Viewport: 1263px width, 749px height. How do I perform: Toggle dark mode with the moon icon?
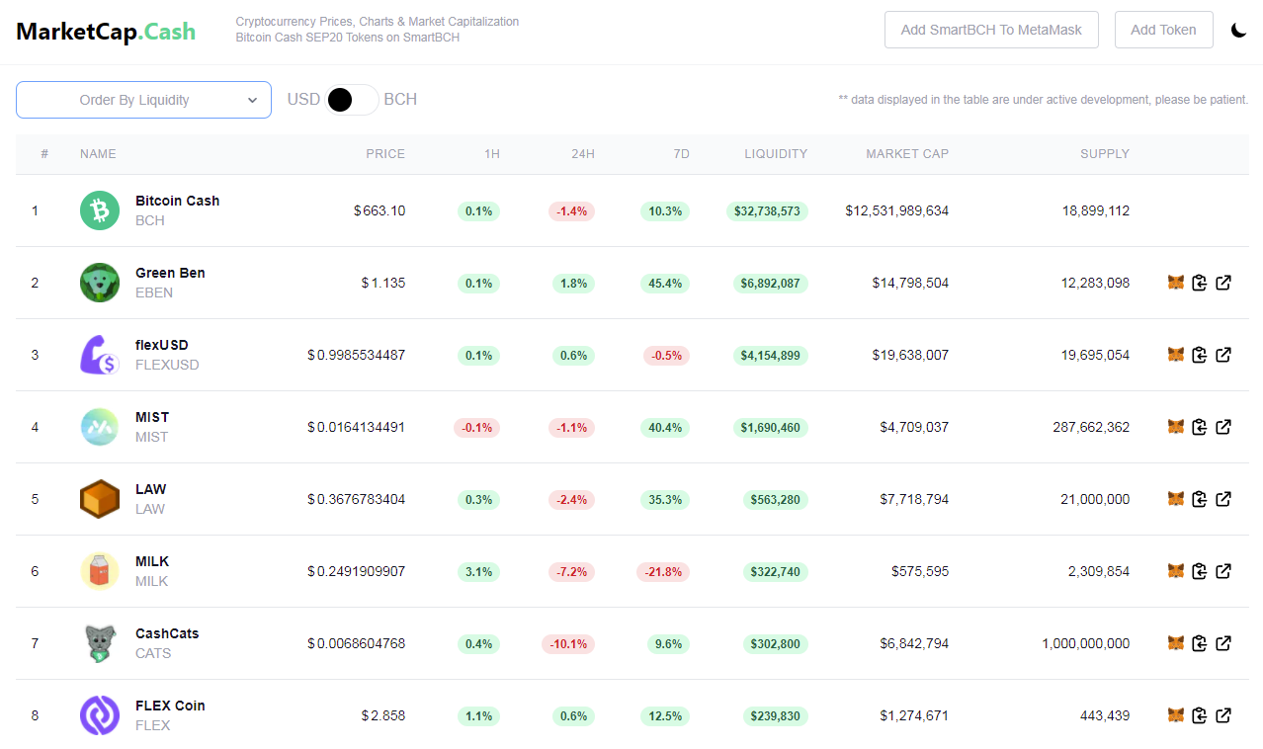(1238, 30)
